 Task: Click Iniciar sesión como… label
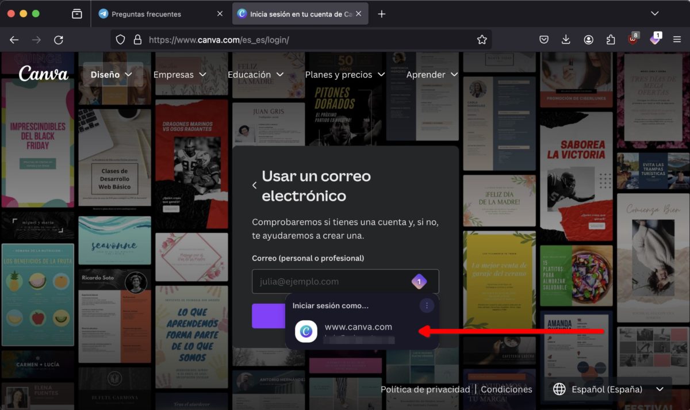pyautogui.click(x=330, y=305)
